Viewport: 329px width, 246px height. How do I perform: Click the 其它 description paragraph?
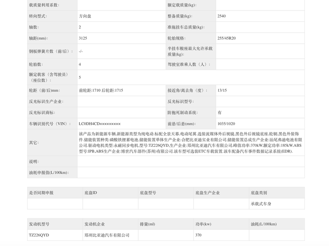point(190,143)
